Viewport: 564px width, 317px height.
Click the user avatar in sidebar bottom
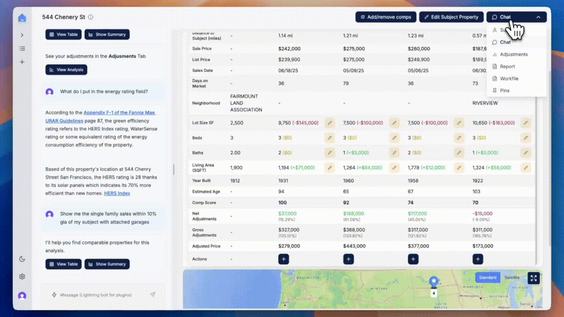coord(22,295)
